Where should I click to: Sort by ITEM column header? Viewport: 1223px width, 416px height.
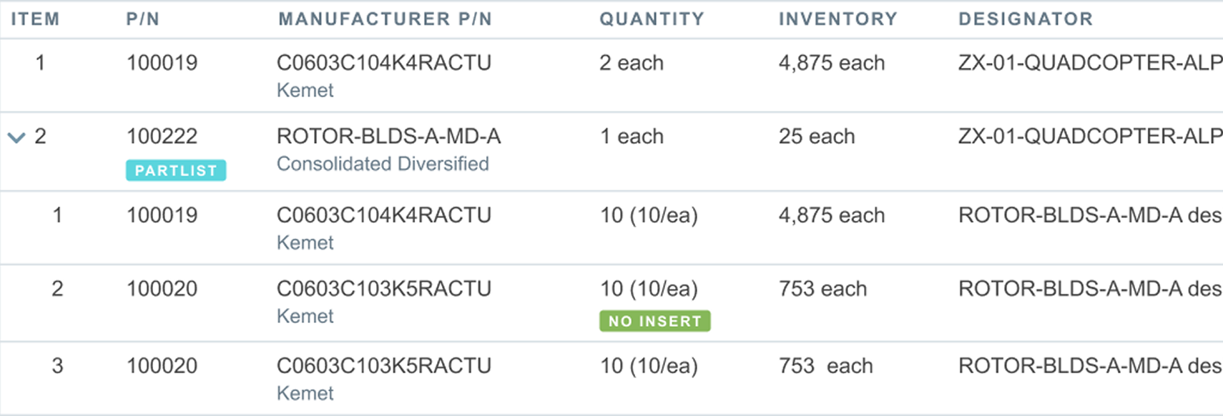coord(35,19)
